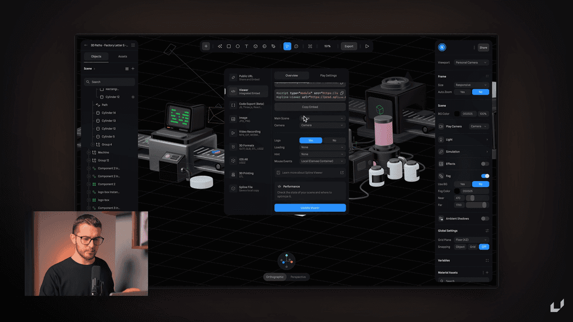
Task: Toggle the Effects switch in right panel
Action: [484, 163]
